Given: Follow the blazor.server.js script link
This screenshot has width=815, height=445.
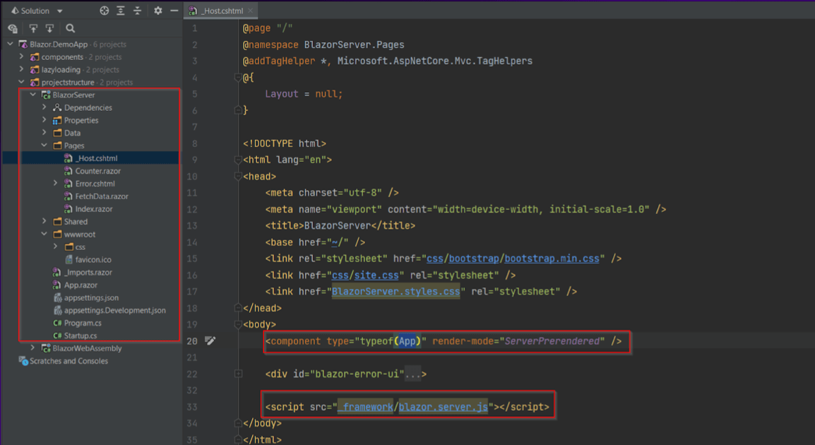Looking at the screenshot, I should coord(444,407).
